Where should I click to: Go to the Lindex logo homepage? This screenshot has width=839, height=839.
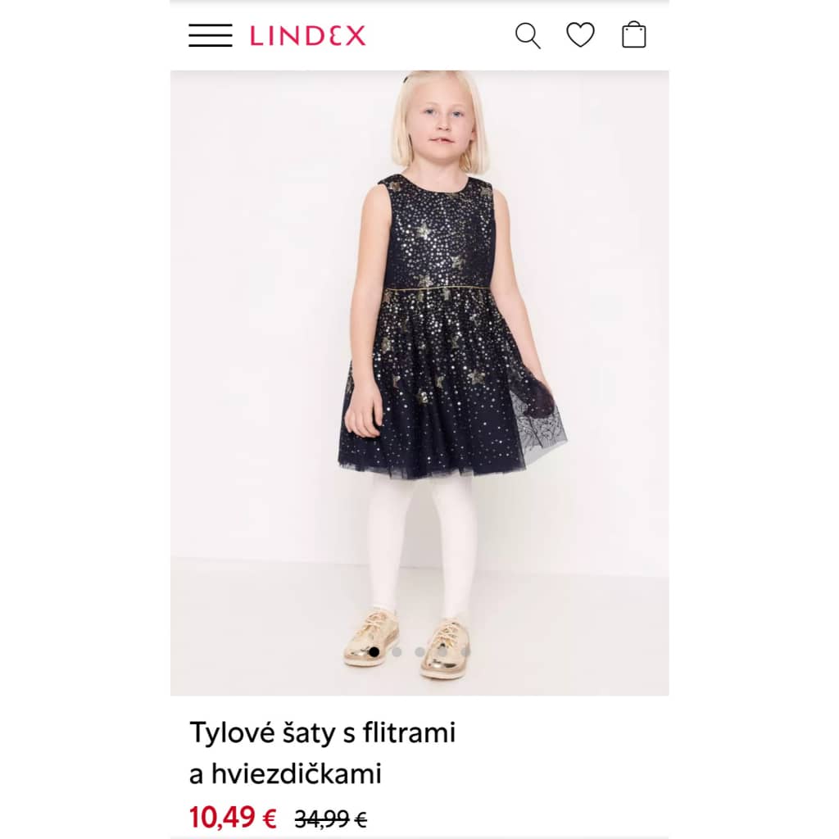pos(308,36)
